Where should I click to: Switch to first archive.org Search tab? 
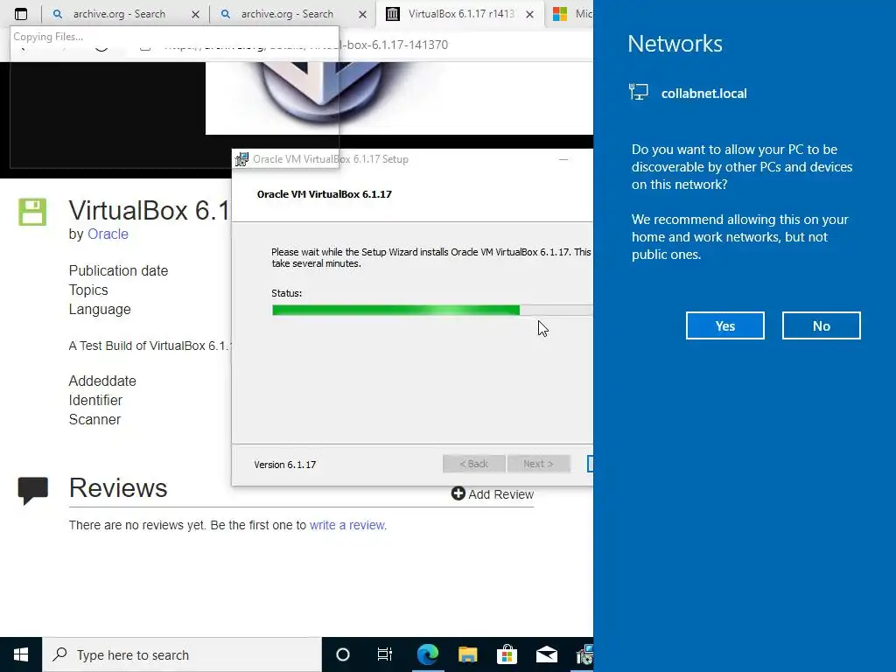click(119, 14)
